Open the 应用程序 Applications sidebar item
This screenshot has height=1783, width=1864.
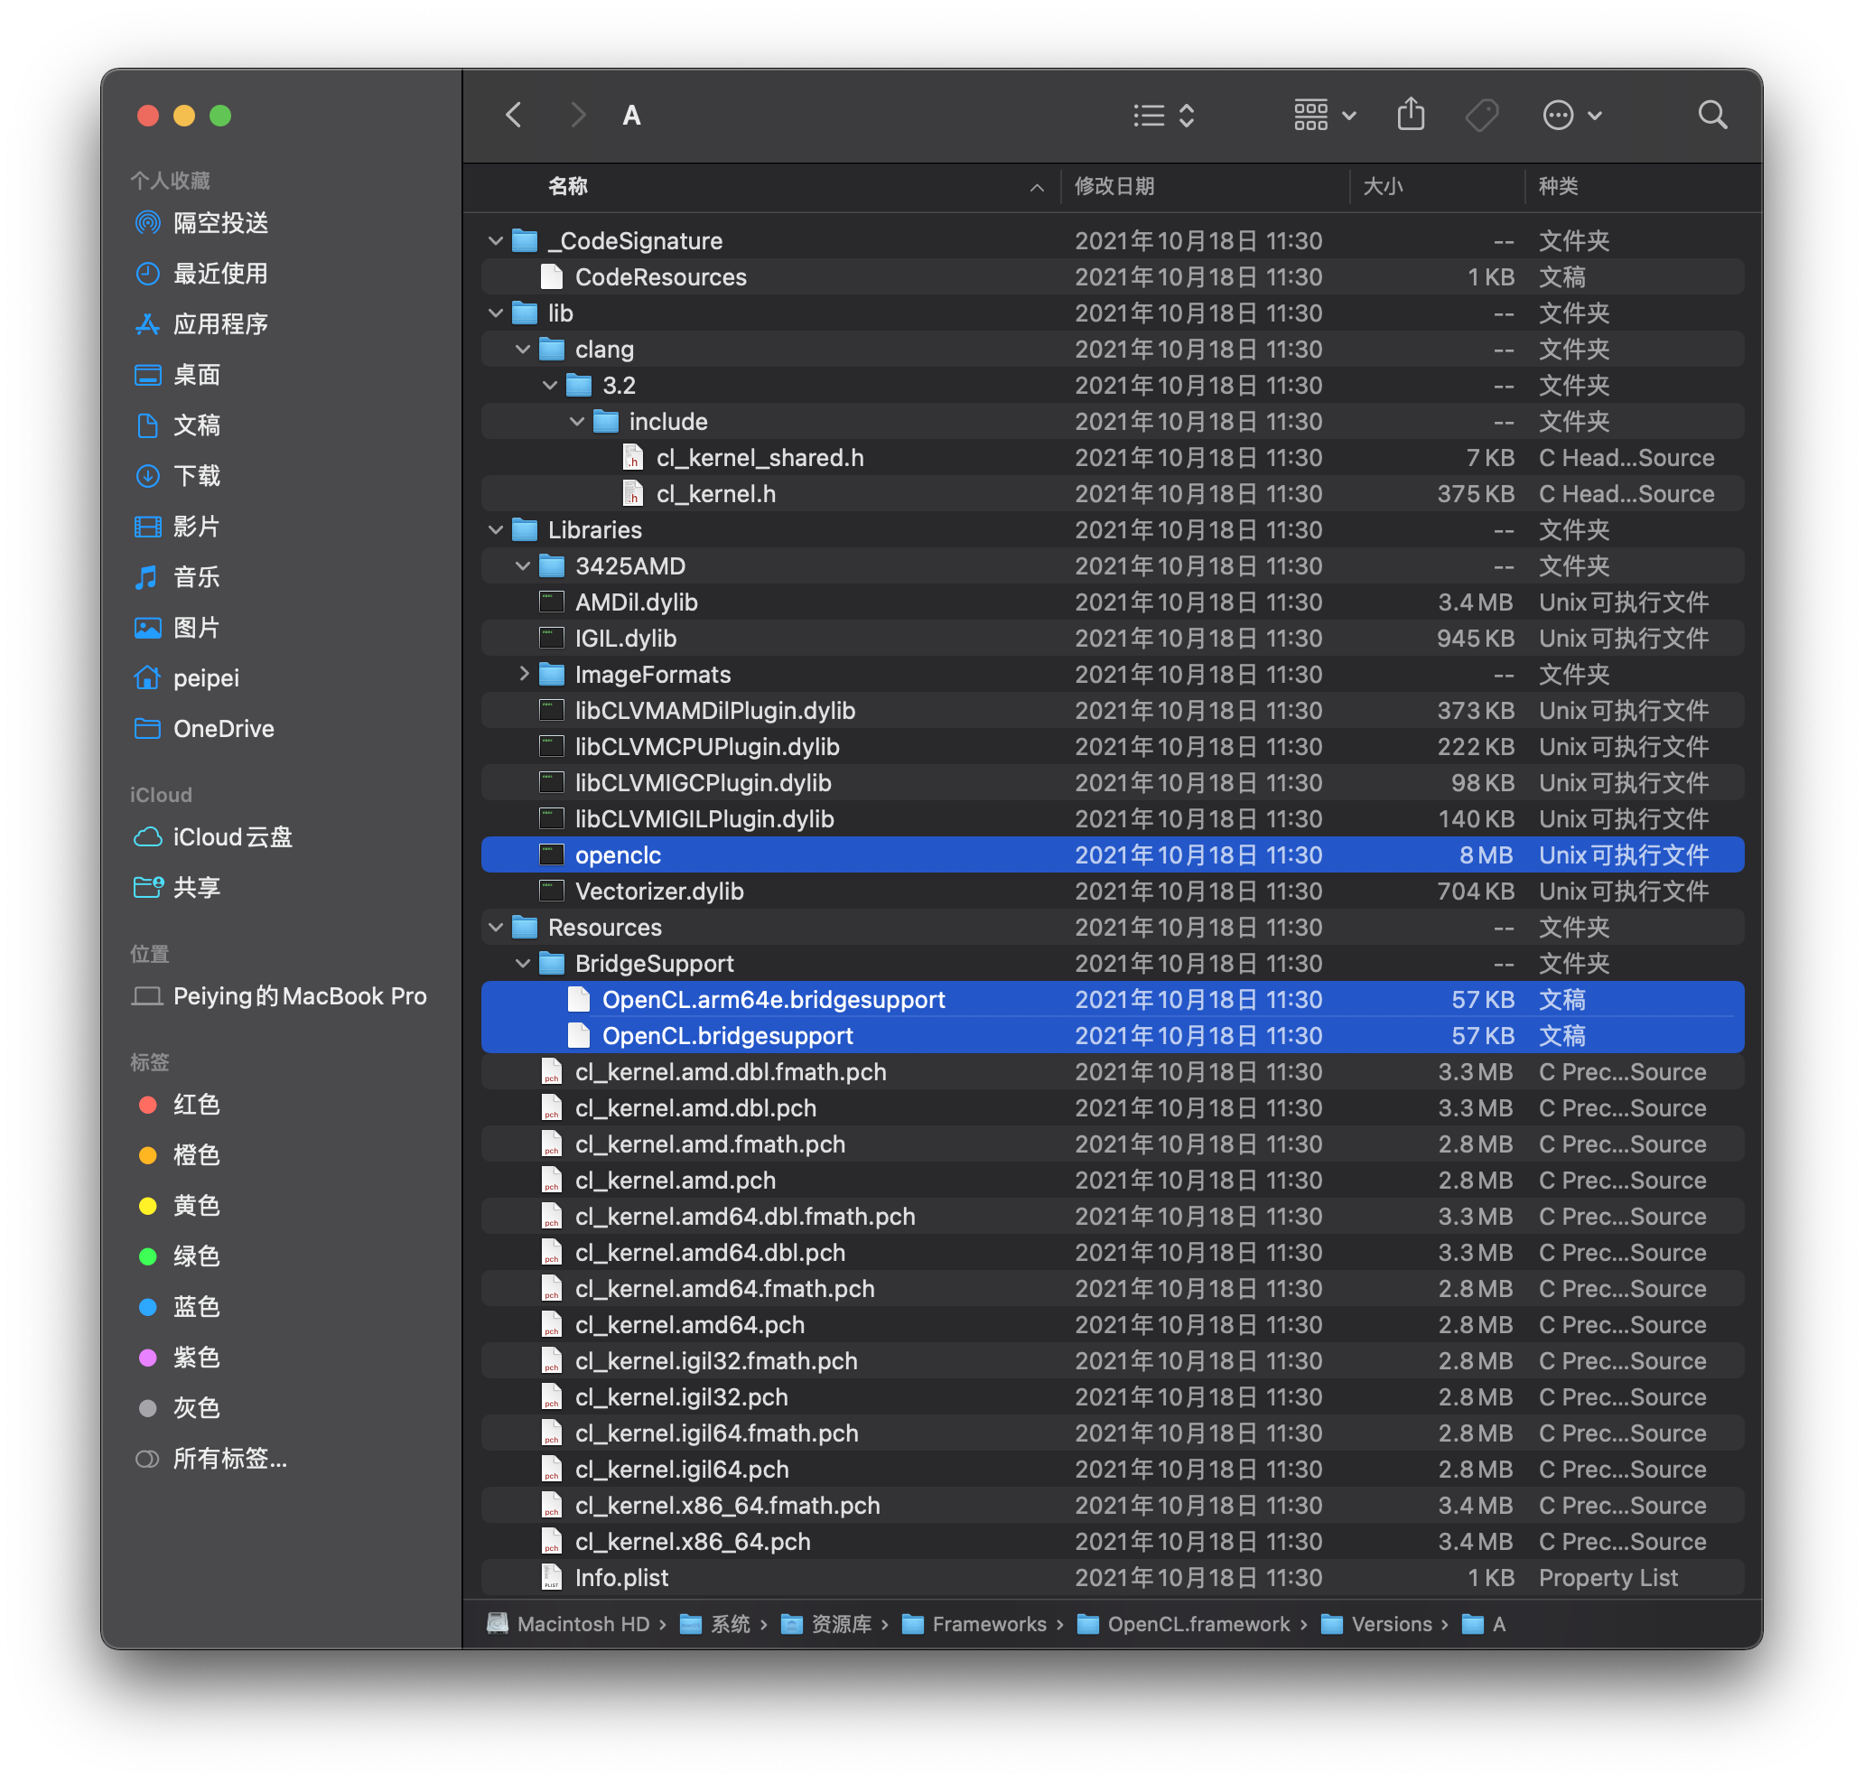220,324
